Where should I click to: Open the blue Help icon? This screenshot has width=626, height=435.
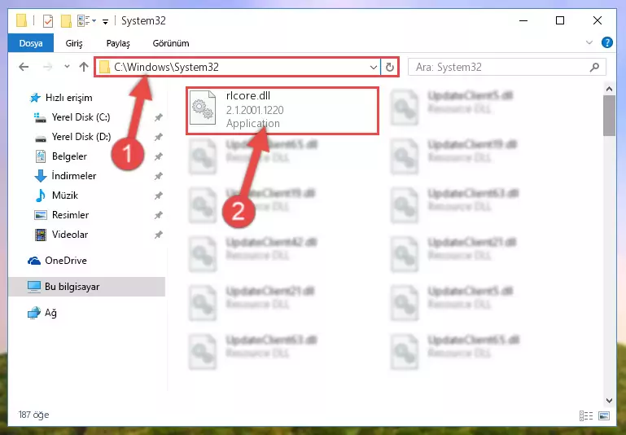(x=606, y=42)
